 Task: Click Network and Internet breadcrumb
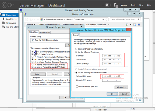[55, 19]
